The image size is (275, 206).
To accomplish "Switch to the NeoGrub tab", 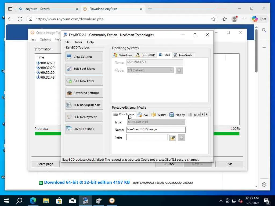I will (x=183, y=55).
